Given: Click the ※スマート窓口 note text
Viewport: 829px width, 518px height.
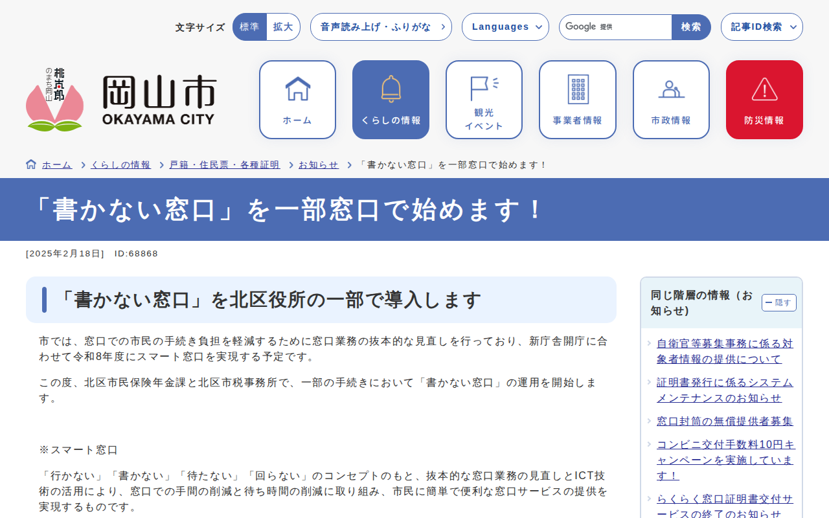Looking at the screenshot, I should click(78, 450).
